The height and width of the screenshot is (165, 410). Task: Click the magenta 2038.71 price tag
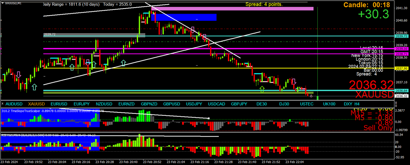402,54
